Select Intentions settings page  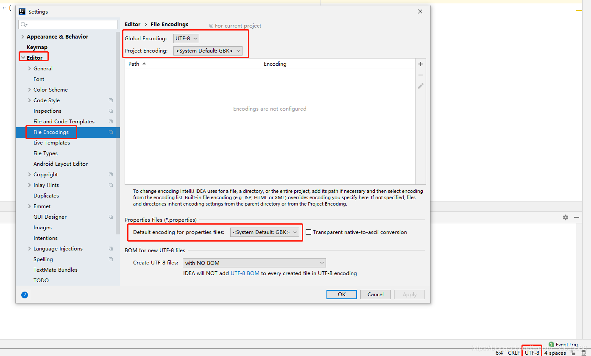point(45,238)
